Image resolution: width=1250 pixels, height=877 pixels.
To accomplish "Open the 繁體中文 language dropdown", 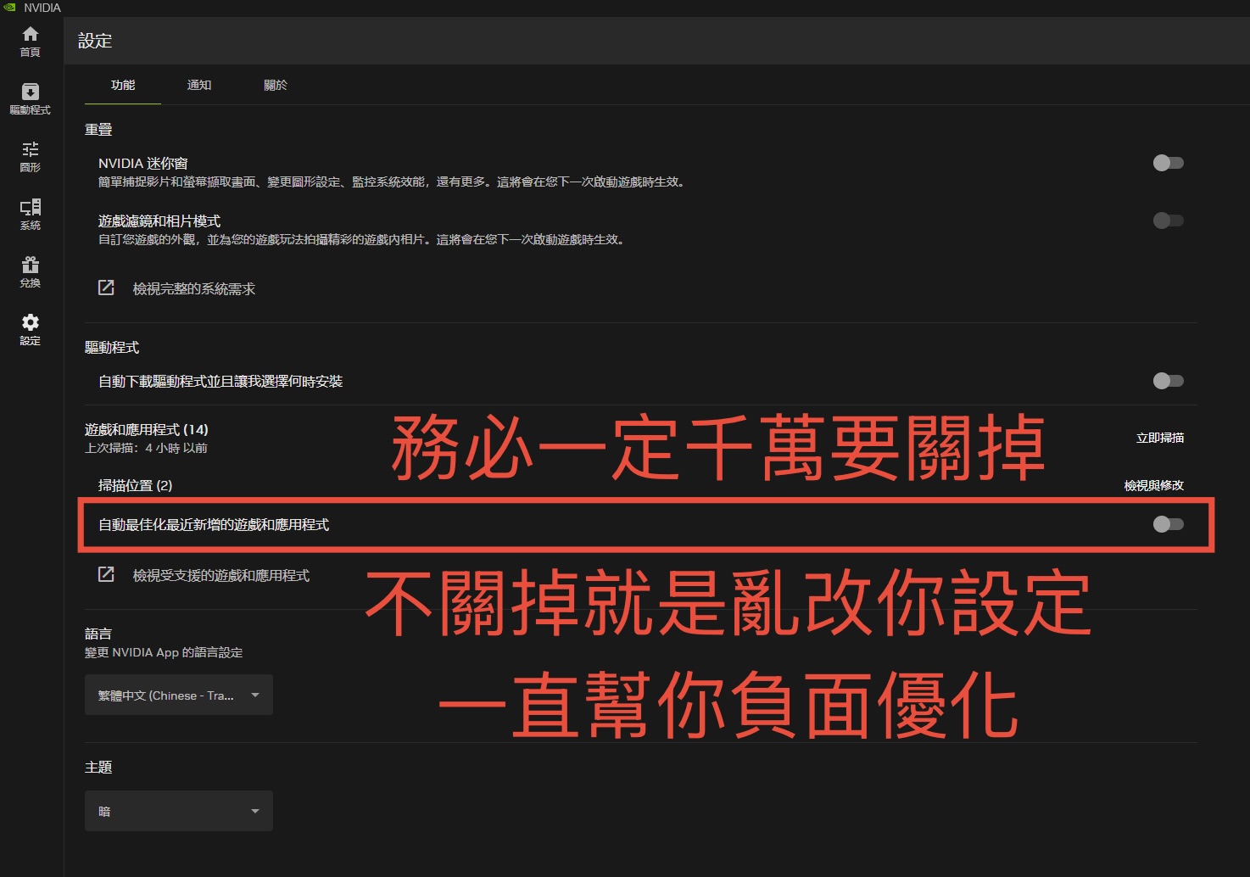I will click(178, 695).
